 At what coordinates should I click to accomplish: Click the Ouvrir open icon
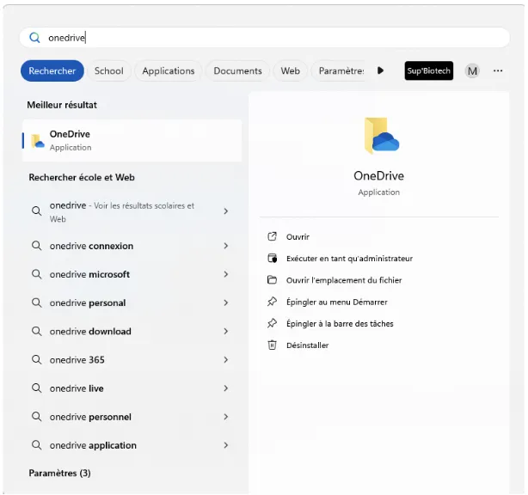(272, 236)
